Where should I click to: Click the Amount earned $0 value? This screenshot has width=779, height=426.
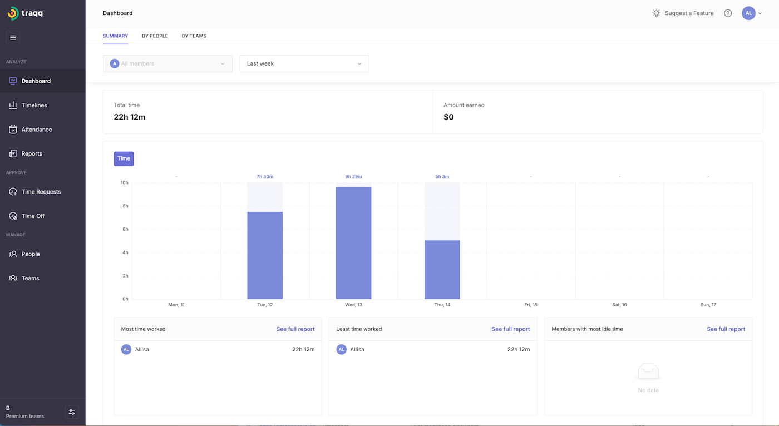pos(448,117)
